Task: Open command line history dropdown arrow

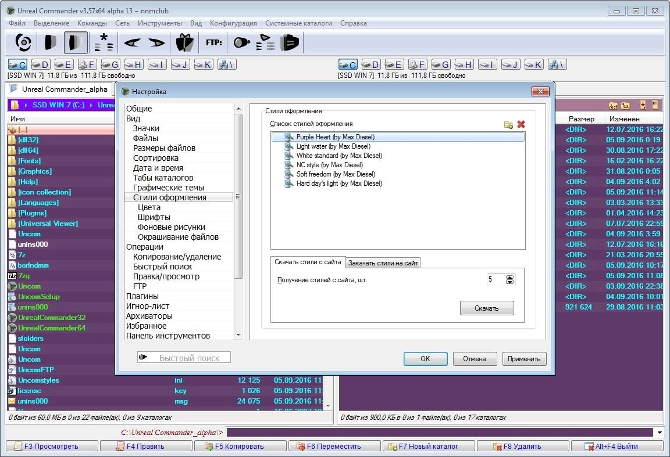Action: click(660, 433)
